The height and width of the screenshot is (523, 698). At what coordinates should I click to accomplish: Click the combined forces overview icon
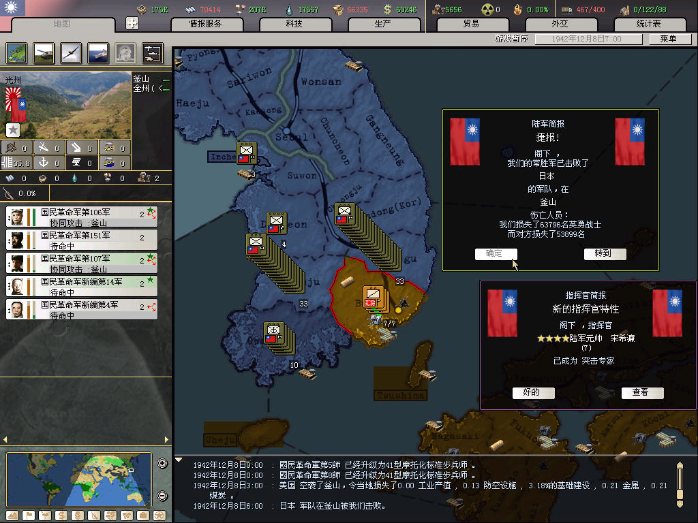pos(152,53)
